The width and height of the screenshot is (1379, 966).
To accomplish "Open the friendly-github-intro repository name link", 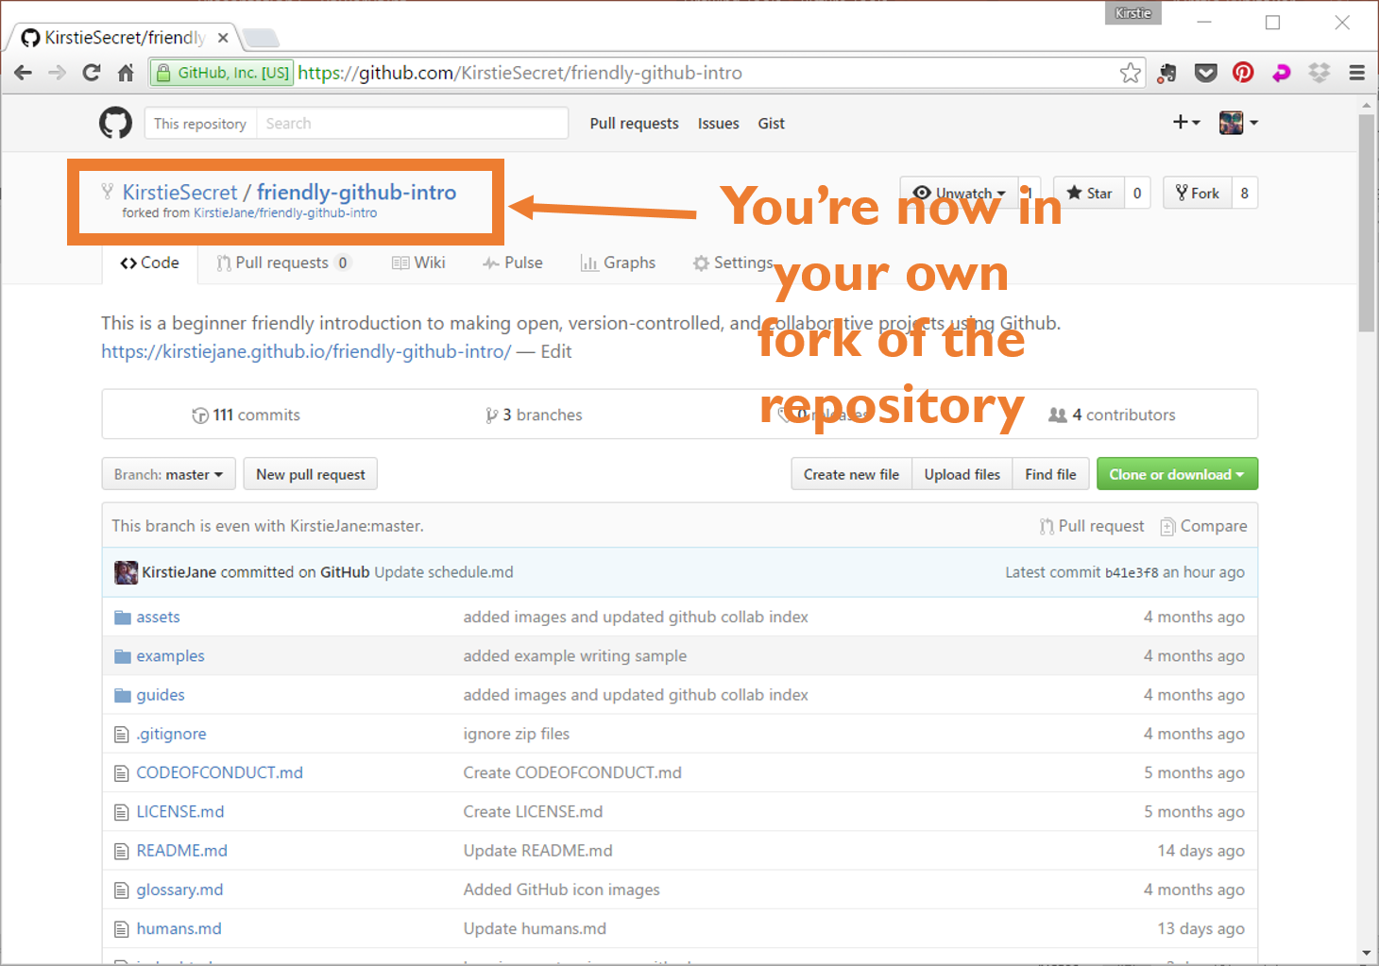I will click(356, 192).
